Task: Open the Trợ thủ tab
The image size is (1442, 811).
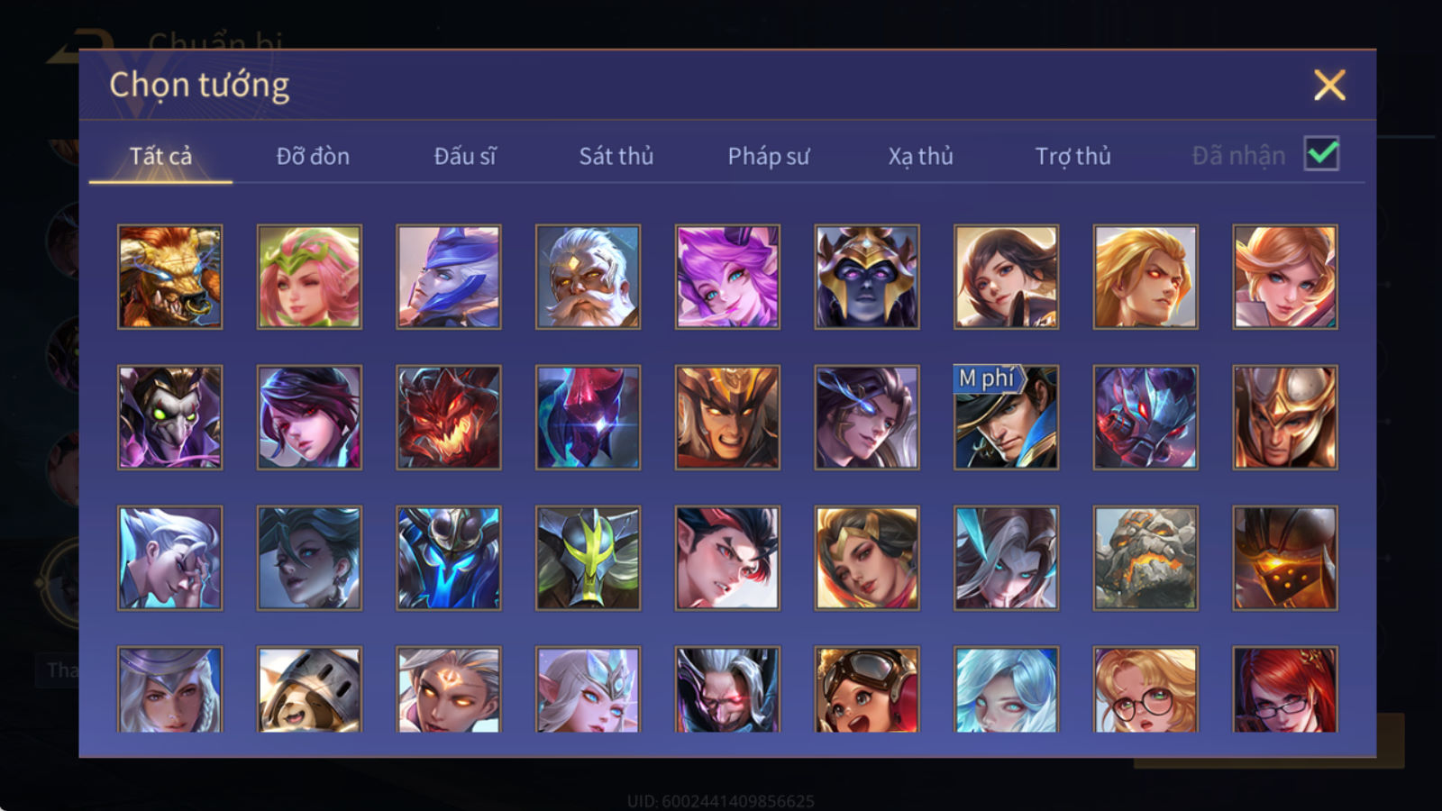Action: (1072, 156)
